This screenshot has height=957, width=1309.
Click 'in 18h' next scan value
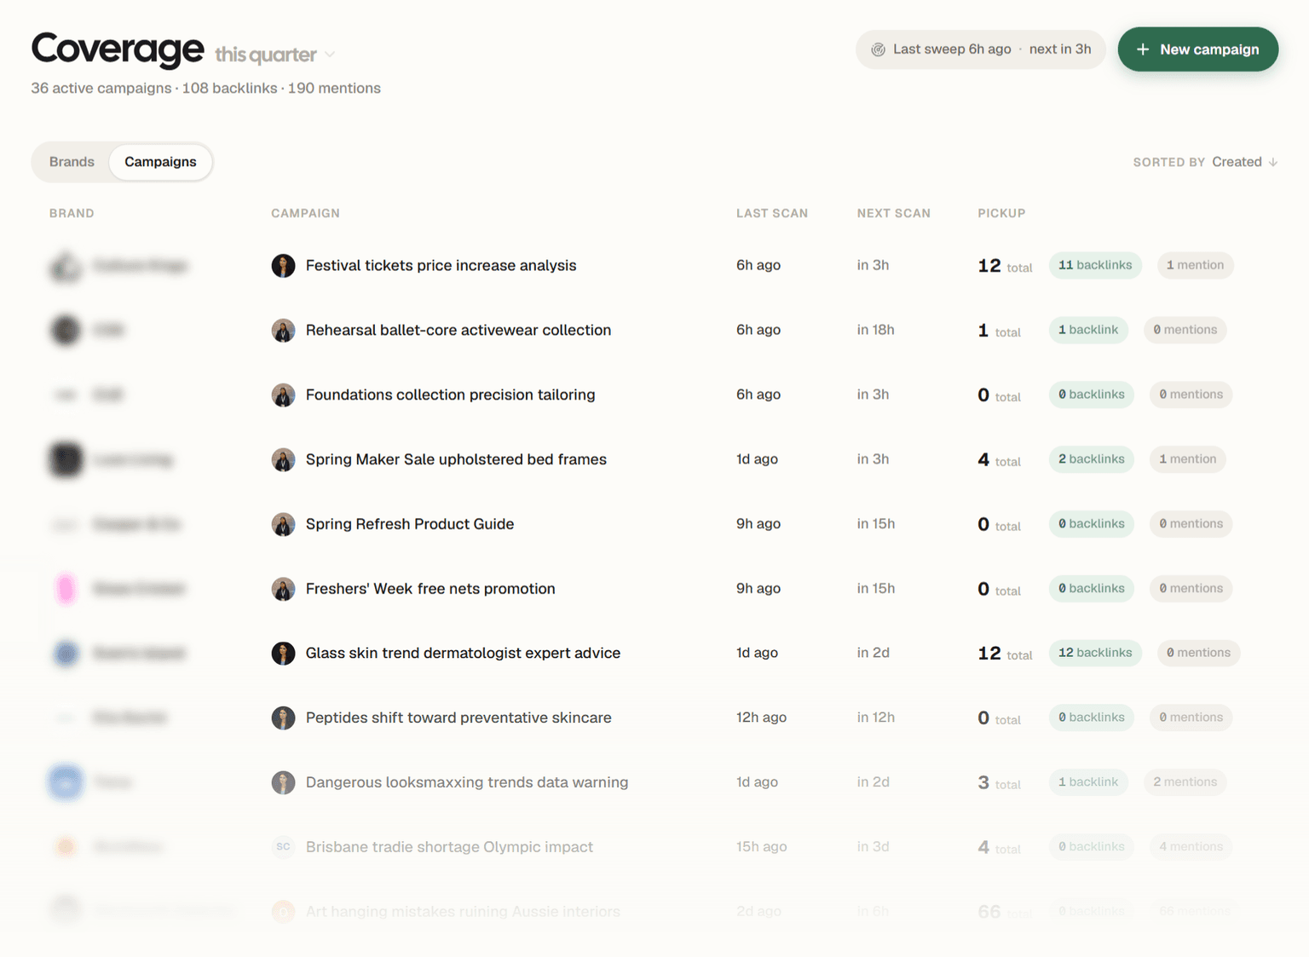point(875,330)
